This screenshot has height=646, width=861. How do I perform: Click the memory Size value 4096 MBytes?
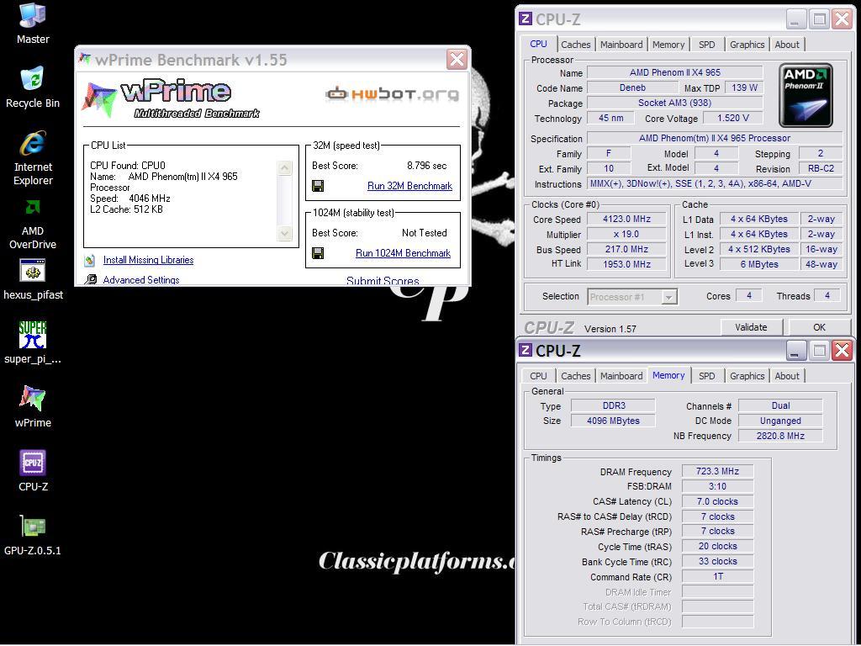pos(613,421)
